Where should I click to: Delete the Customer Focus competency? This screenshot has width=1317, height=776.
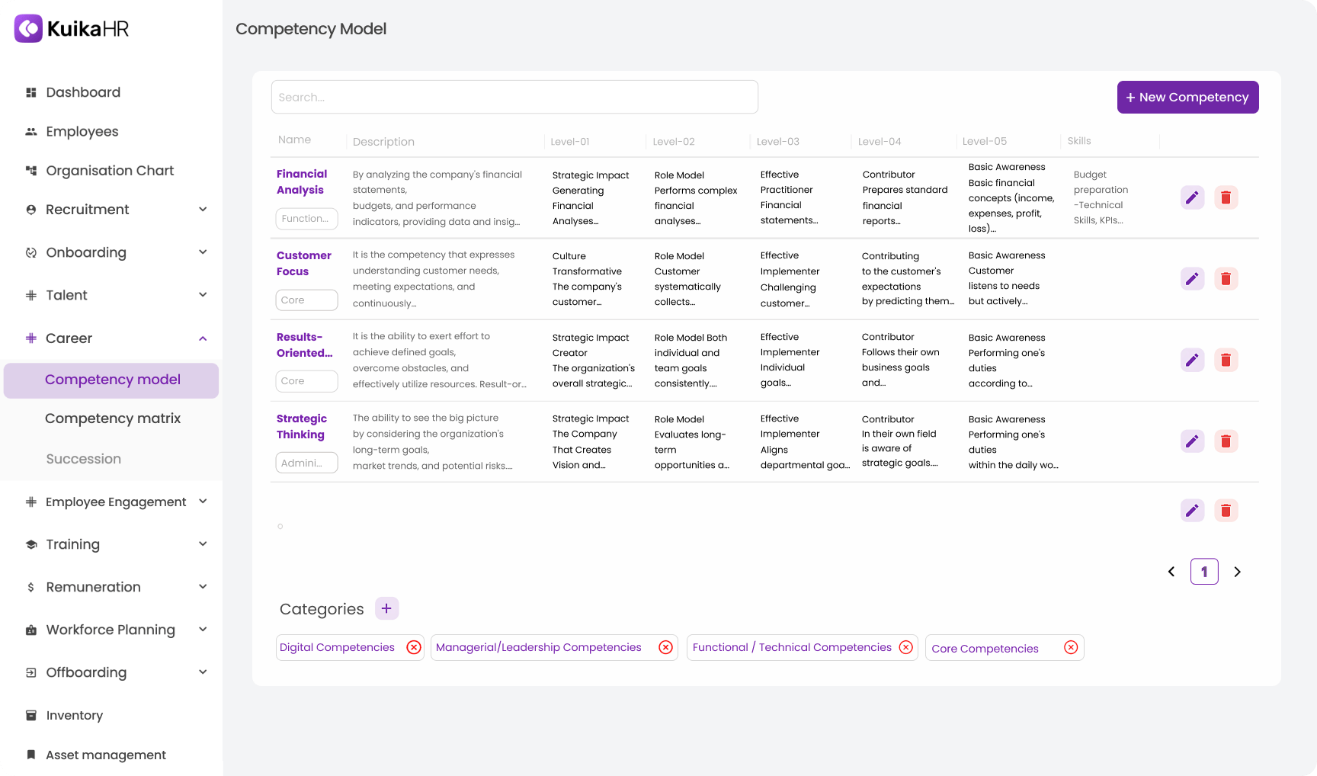coord(1226,278)
